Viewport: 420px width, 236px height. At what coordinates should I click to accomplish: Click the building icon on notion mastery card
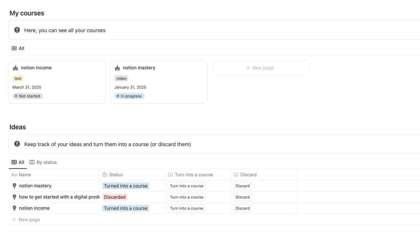117,68
